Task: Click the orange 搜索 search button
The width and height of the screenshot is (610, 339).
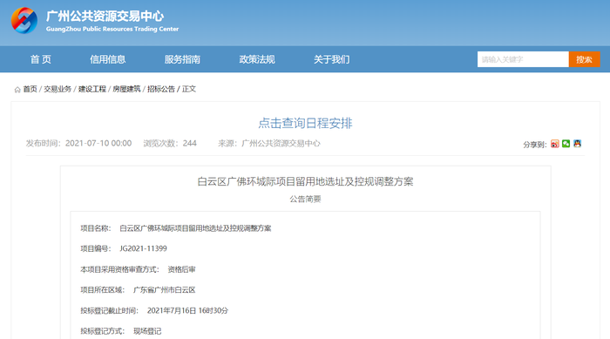Action: [x=585, y=59]
